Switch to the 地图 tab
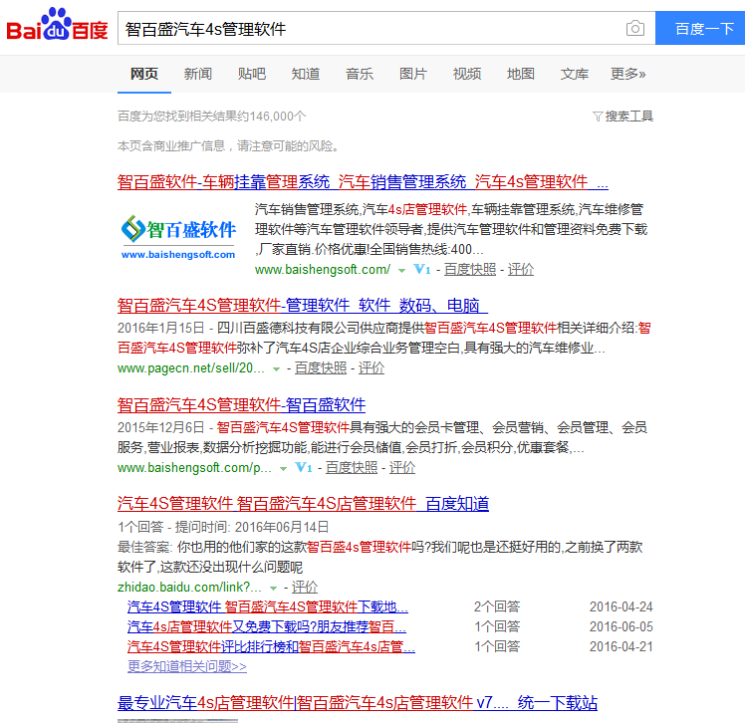The height and width of the screenshot is (723, 745). 520,74
